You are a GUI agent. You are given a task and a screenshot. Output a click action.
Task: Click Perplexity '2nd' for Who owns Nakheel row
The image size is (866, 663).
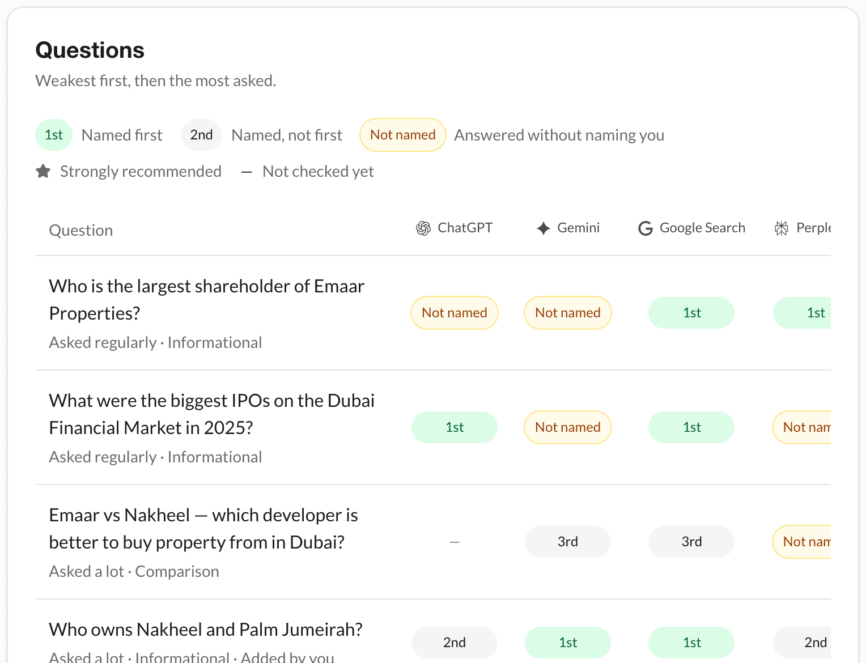click(802, 643)
